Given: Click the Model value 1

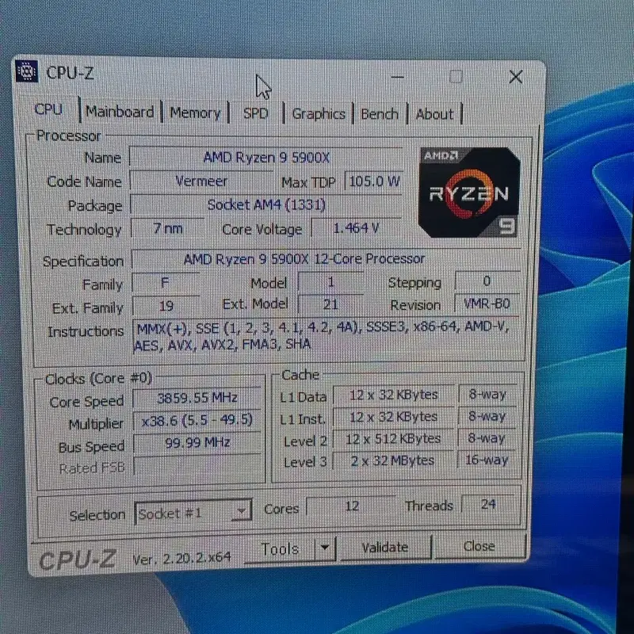Looking at the screenshot, I should (x=330, y=282).
